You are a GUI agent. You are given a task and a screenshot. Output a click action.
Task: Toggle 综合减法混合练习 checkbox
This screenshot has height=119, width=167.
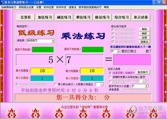(x=113, y=34)
